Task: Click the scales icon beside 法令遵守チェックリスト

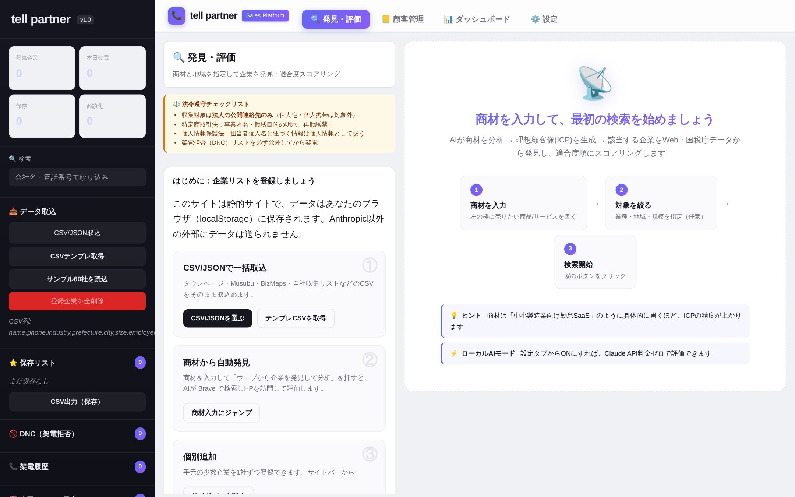Action: tap(176, 104)
